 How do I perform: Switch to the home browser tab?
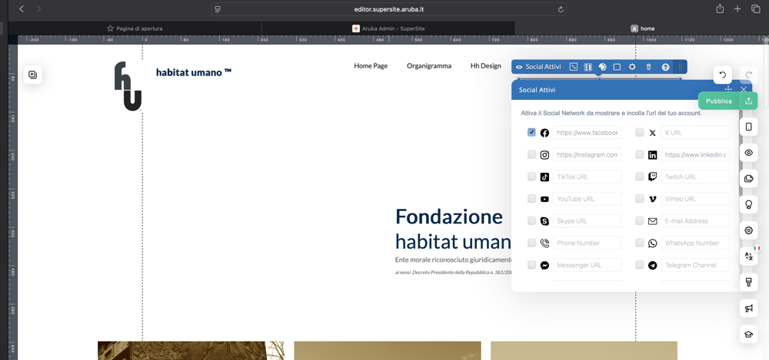tap(642, 28)
